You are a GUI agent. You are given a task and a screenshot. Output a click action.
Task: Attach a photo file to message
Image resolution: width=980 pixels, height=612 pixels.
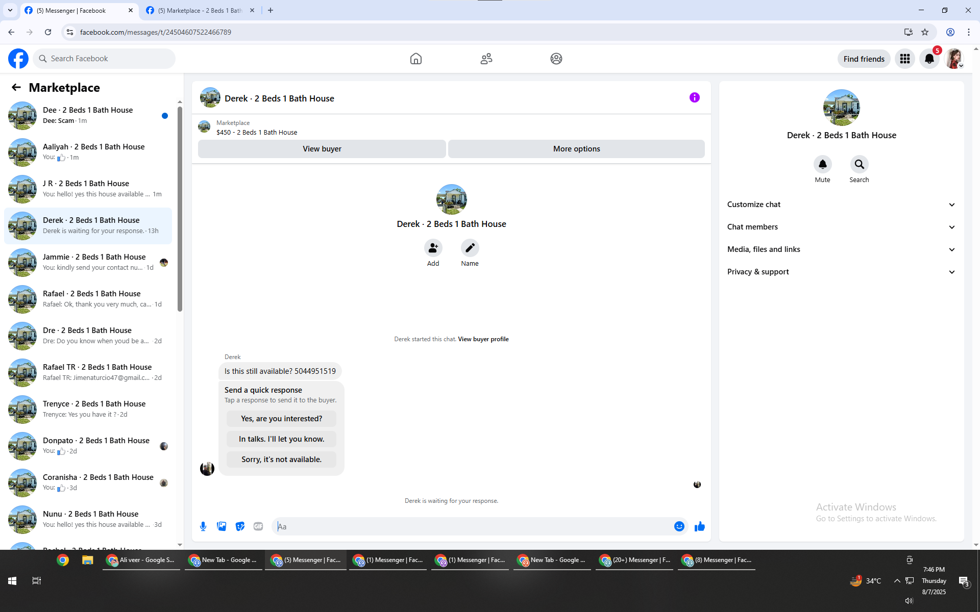(x=222, y=526)
